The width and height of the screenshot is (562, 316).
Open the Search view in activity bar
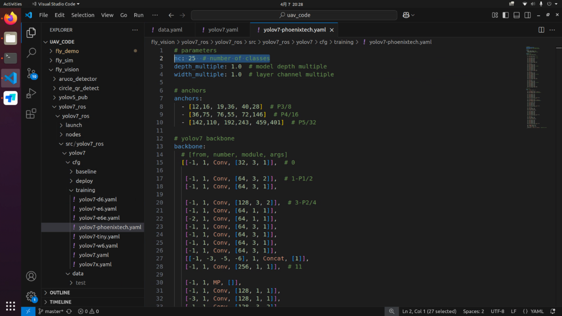[x=31, y=53]
